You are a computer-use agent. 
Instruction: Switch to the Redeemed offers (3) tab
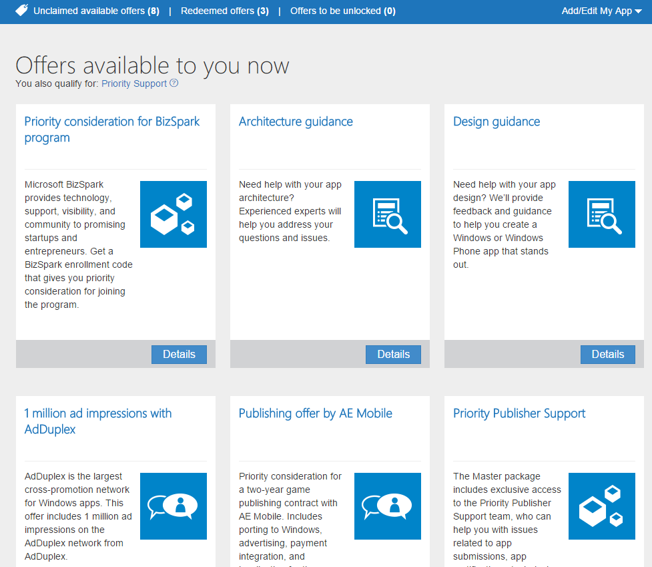(224, 11)
